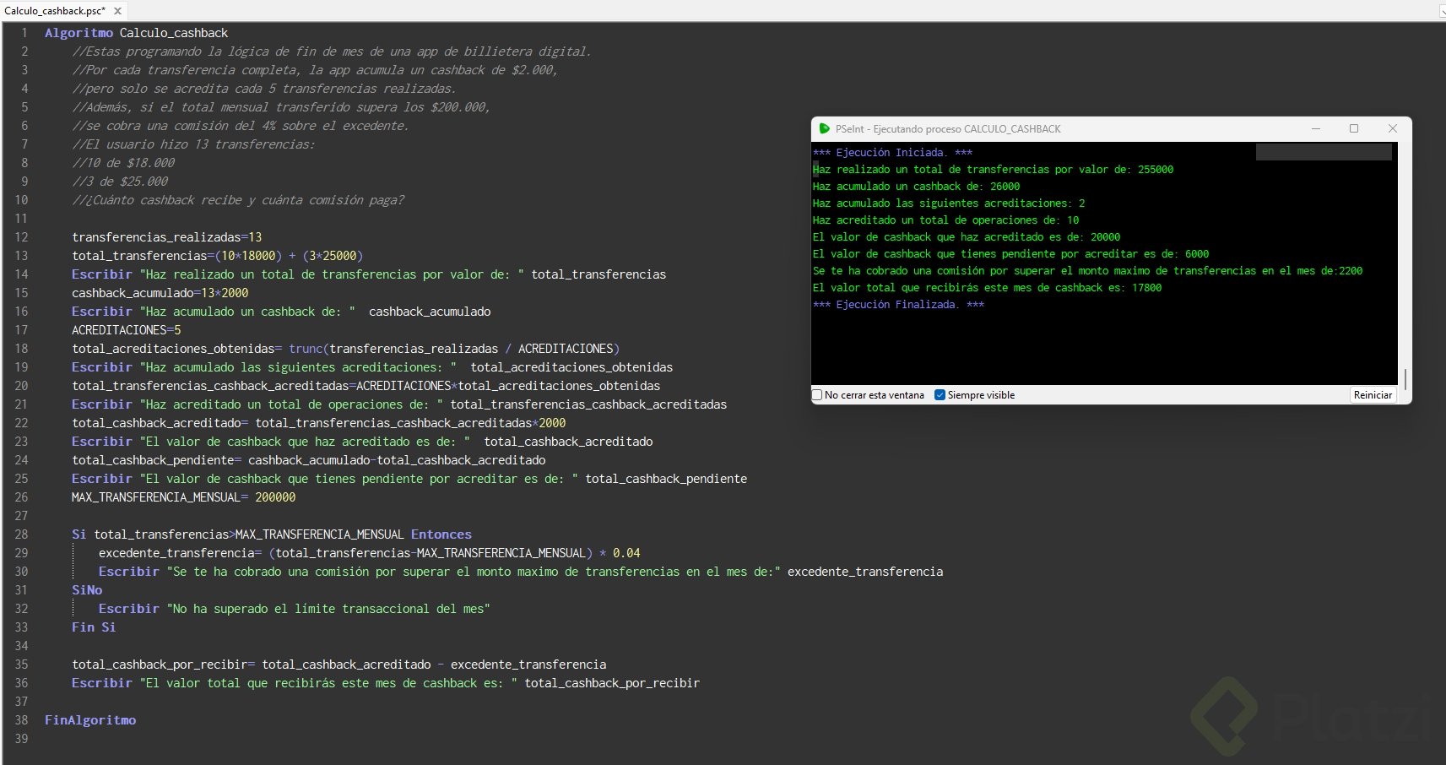Click the "Algoritmo" keyword on line 1

79,33
